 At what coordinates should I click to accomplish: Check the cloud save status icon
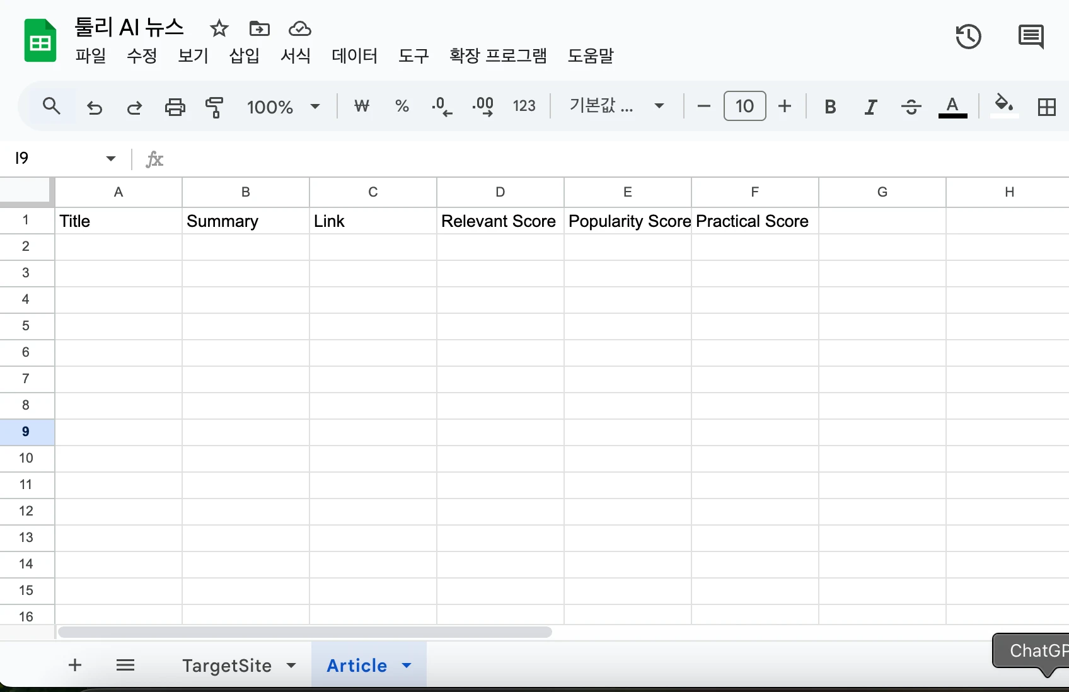coord(300,28)
